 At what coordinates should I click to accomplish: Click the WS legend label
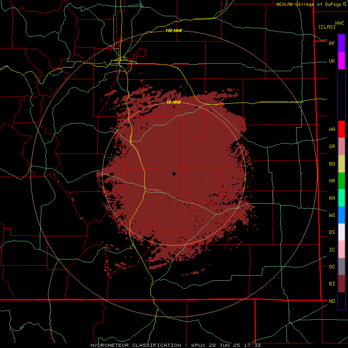pyautogui.click(x=332, y=215)
